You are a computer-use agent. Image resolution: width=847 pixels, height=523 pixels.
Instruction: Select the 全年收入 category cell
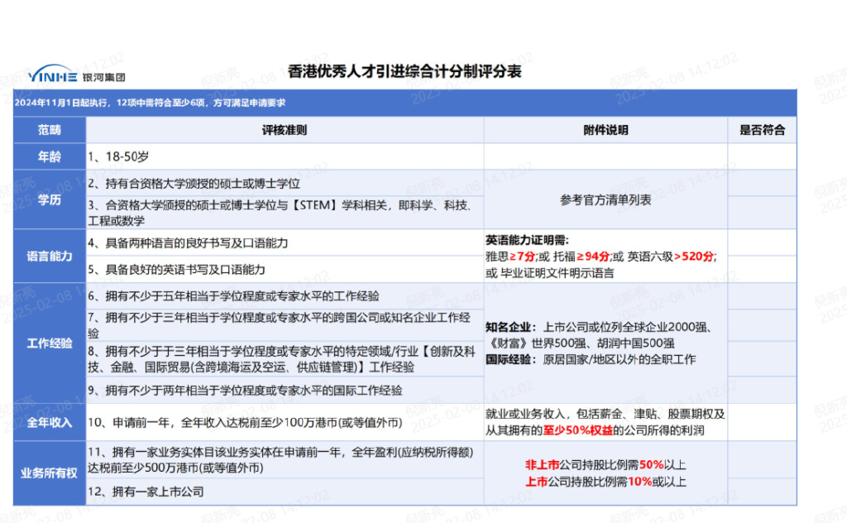pos(49,423)
